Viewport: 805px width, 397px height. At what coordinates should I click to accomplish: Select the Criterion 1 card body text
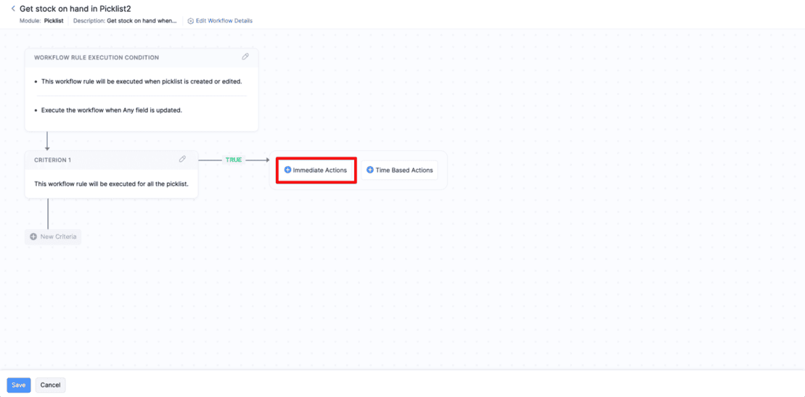point(111,184)
